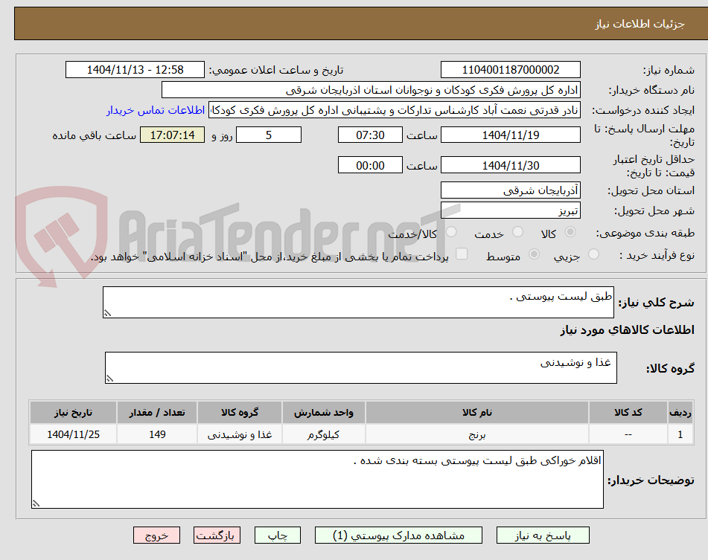
Task: Select the 'متوسط' purchase type radio
Action: 534,254
